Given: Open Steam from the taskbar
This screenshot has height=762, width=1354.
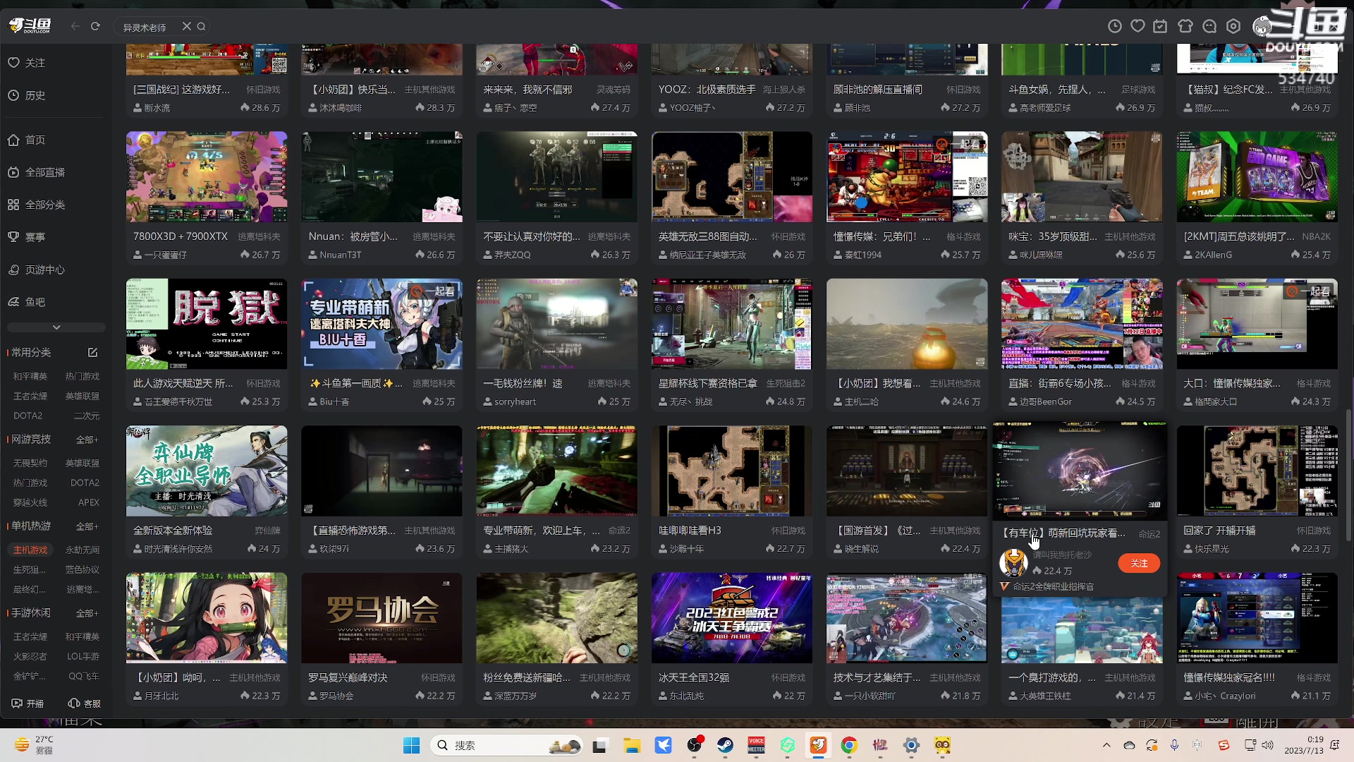Looking at the screenshot, I should click(725, 745).
